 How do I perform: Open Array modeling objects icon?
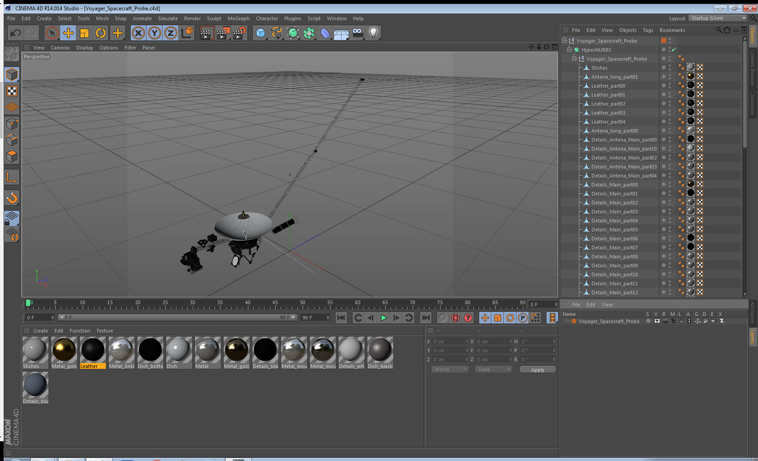309,33
